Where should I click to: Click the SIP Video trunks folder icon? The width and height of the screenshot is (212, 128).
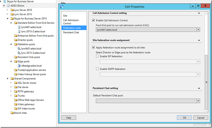point(16,109)
